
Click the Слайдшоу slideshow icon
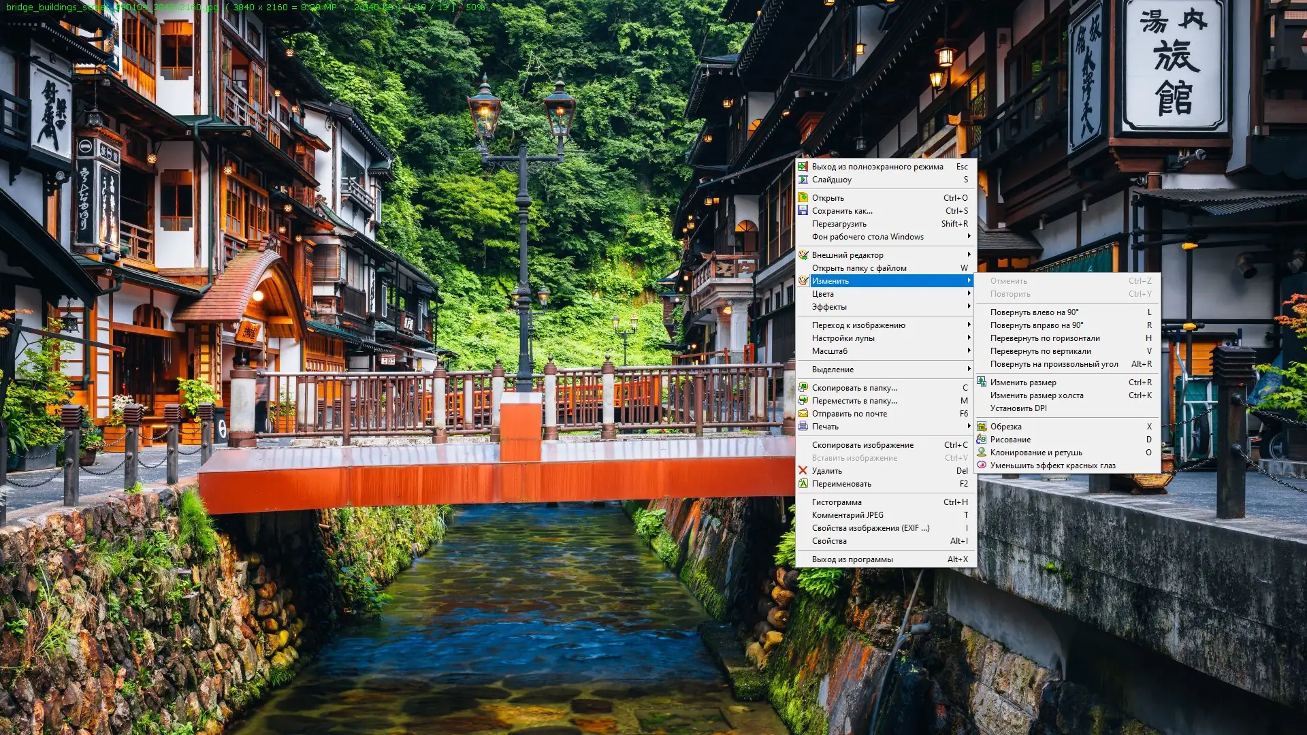(x=803, y=180)
